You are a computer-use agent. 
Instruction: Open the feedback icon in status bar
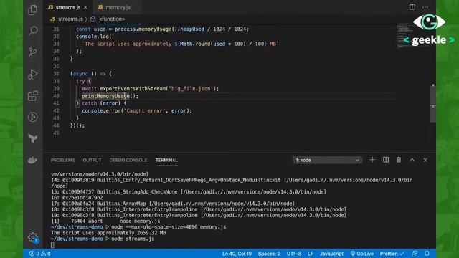click(415, 254)
